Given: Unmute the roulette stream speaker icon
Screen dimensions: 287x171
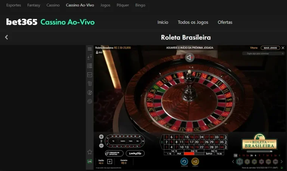Looking at the screenshot, I should coord(189,57).
